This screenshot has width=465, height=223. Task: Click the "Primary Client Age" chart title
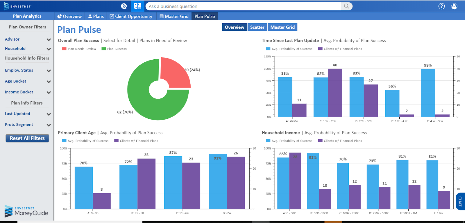77,133
